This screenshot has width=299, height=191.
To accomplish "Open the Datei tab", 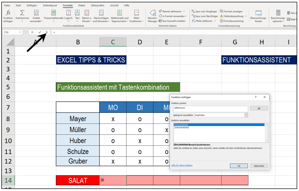I will (x=7, y=5).
